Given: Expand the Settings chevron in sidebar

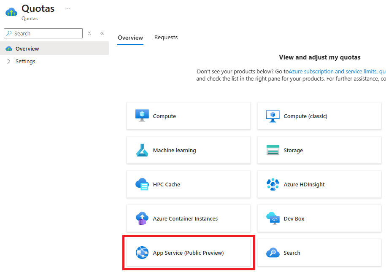Looking at the screenshot, I should [9, 61].
